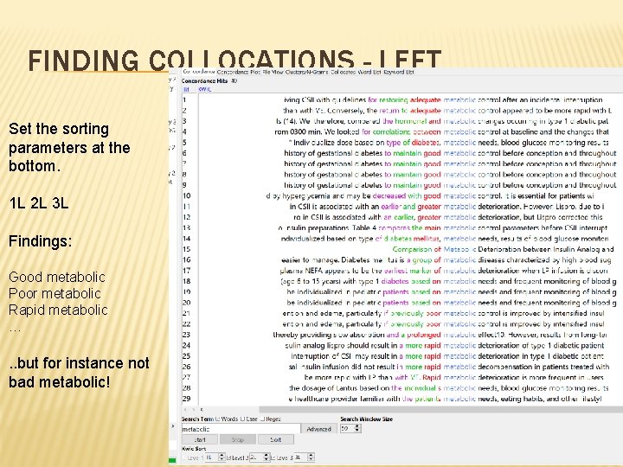
Task: Increase Level 2 sort position 2L
Action: pyautogui.click(x=267, y=456)
